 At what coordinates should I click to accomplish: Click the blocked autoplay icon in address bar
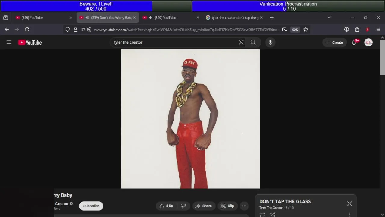click(89, 30)
